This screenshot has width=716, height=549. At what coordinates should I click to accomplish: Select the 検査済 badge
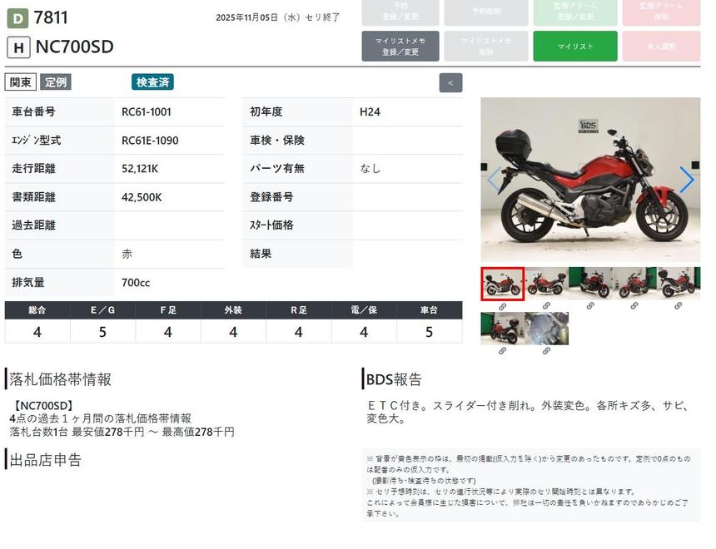152,82
